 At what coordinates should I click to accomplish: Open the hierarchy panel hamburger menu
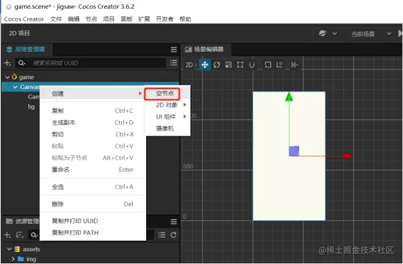174,50
